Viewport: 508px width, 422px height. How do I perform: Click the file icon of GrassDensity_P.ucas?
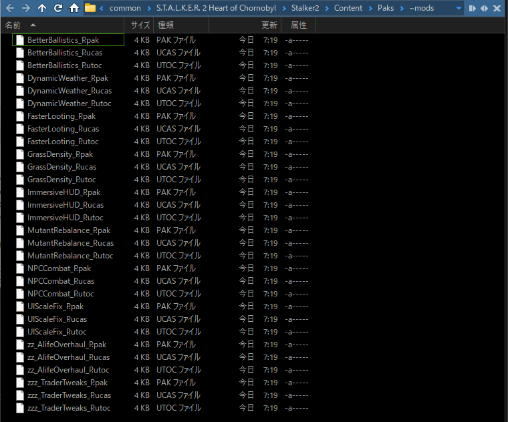click(20, 167)
